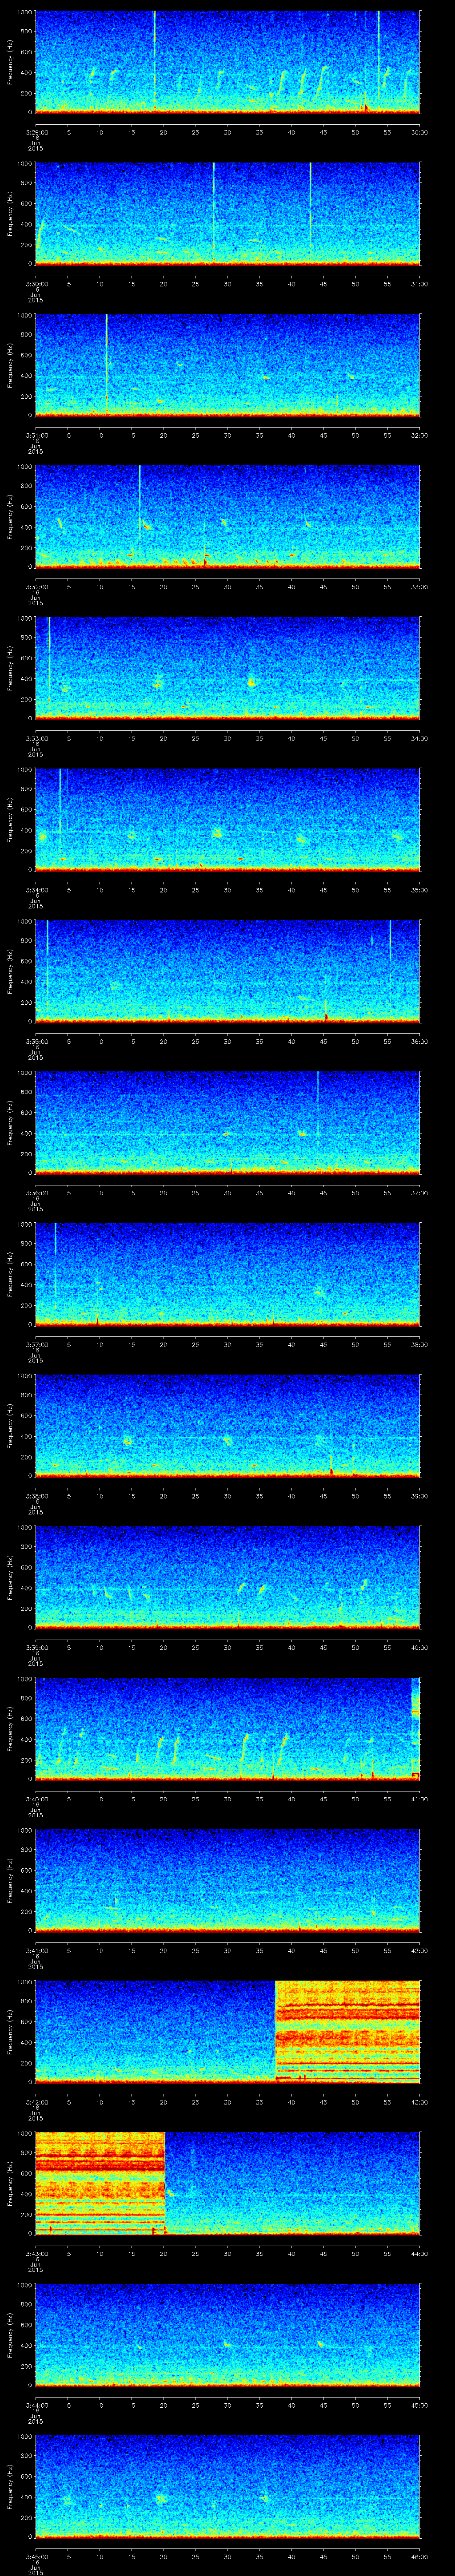Image resolution: width=455 pixels, height=2576 pixels.
Task: Click the tall vertical spike in the 3:31:00 plot
Action: [106, 364]
